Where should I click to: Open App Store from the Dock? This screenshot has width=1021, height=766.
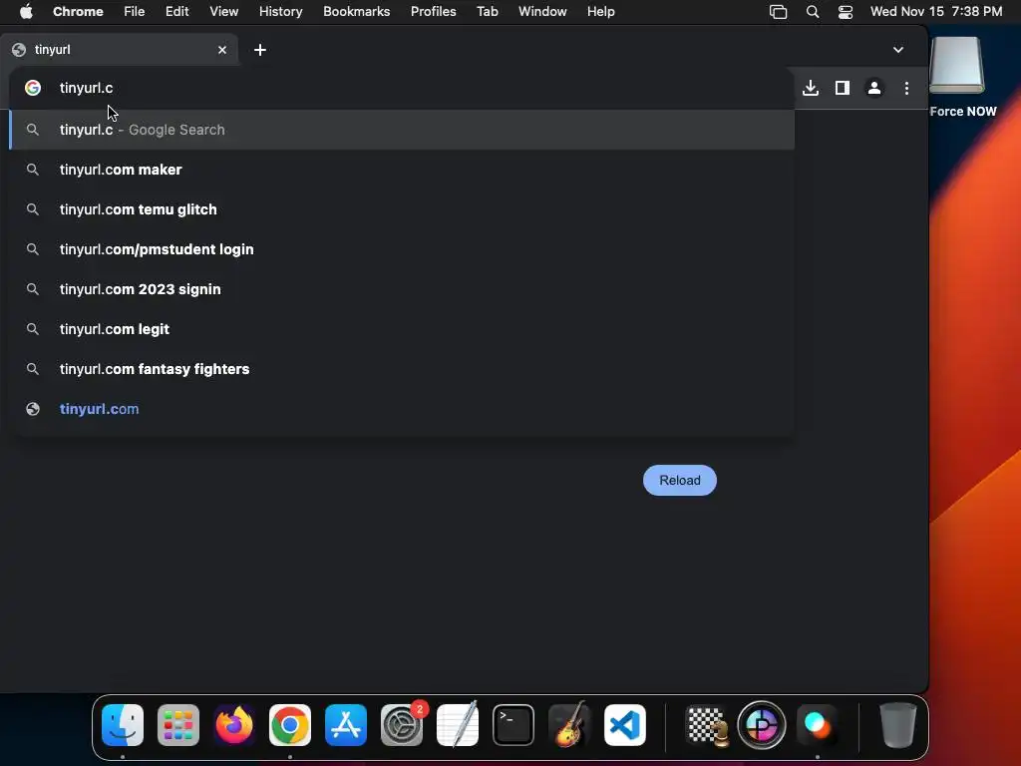click(x=346, y=725)
